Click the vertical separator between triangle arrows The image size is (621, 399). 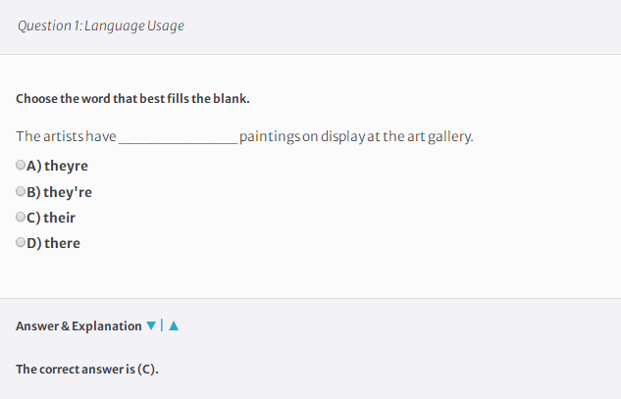162,325
